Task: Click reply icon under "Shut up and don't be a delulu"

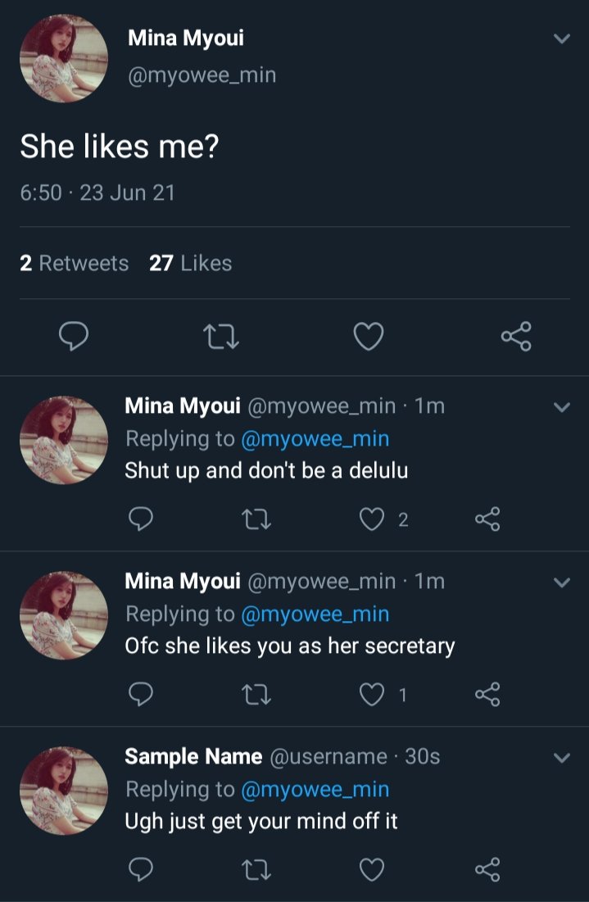Action: pos(140,519)
